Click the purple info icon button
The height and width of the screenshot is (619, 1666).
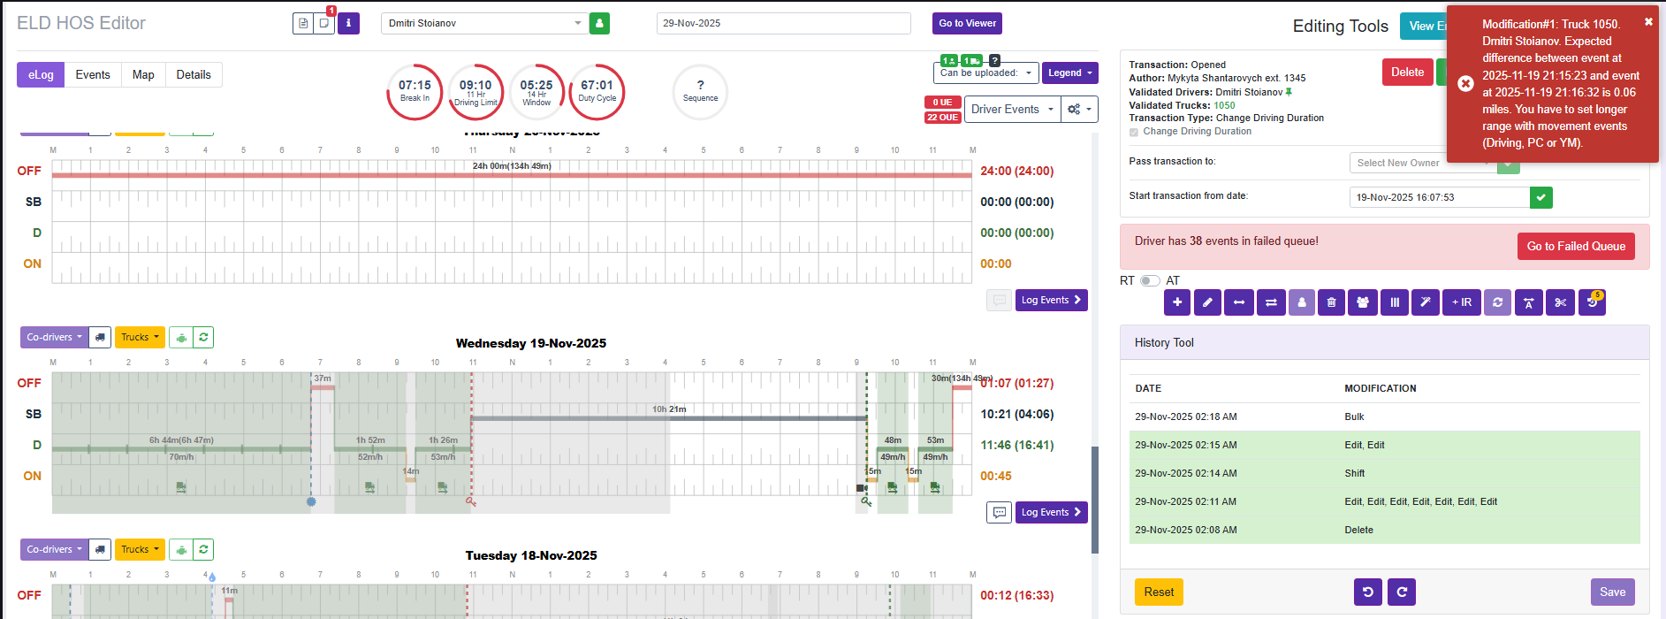(x=348, y=23)
